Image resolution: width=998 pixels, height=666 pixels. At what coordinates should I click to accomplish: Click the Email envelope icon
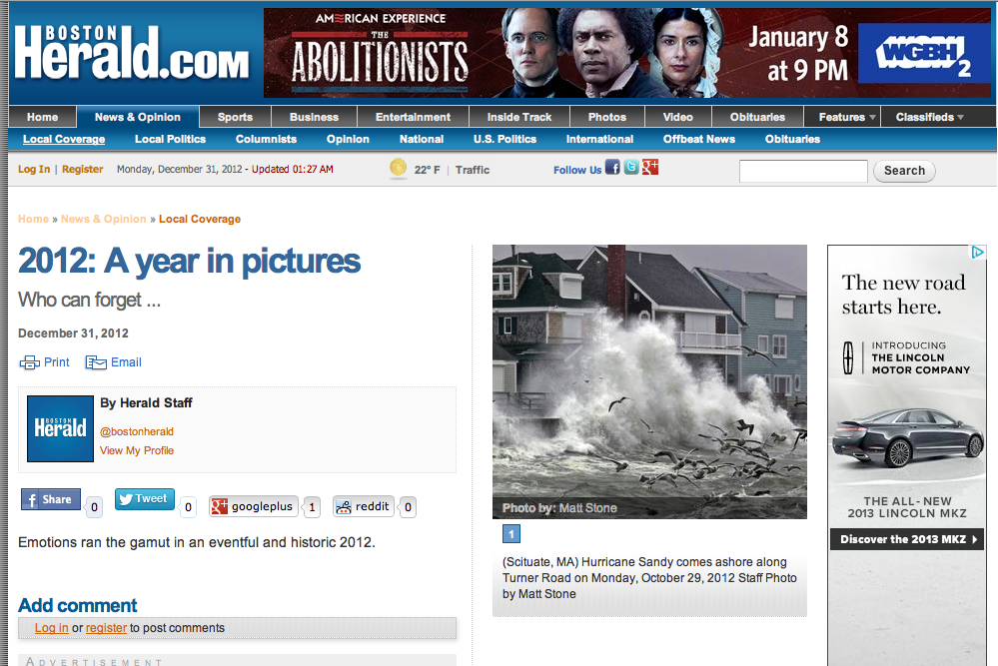coord(96,362)
